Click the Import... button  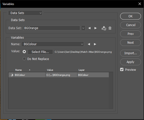[130, 53]
